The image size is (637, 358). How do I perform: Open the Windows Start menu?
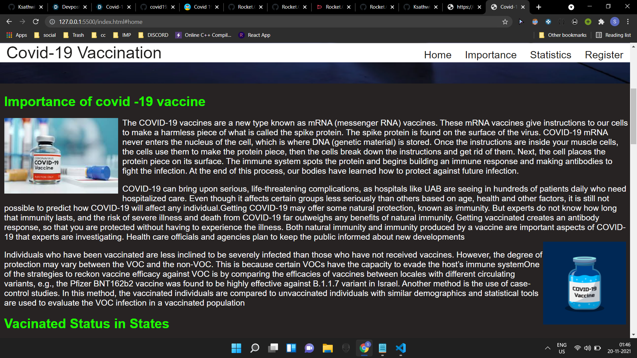point(236,348)
